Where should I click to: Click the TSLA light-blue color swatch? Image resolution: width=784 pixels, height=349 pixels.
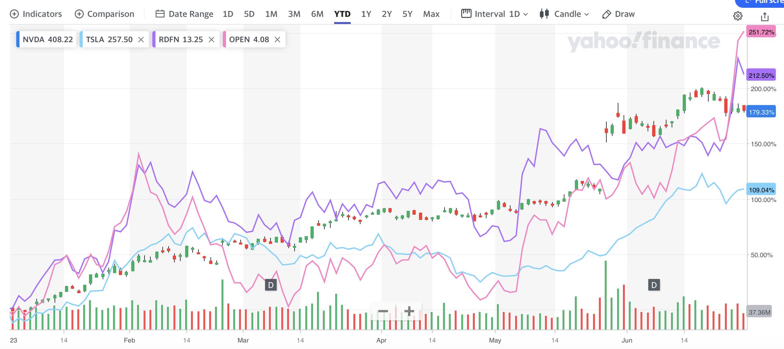pos(81,39)
